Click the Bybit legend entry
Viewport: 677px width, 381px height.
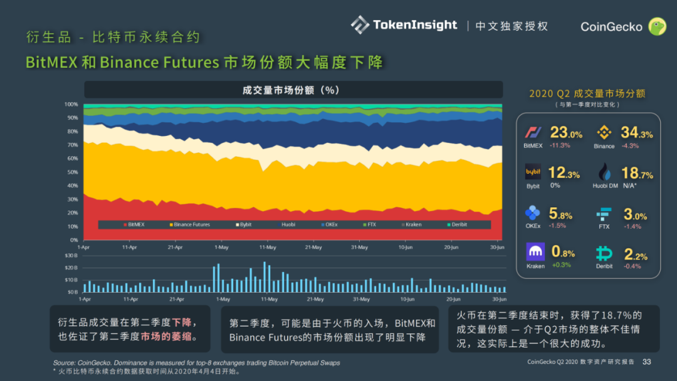(244, 224)
